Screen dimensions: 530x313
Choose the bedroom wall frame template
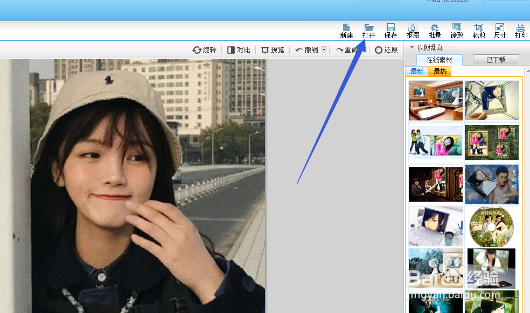coord(435,101)
